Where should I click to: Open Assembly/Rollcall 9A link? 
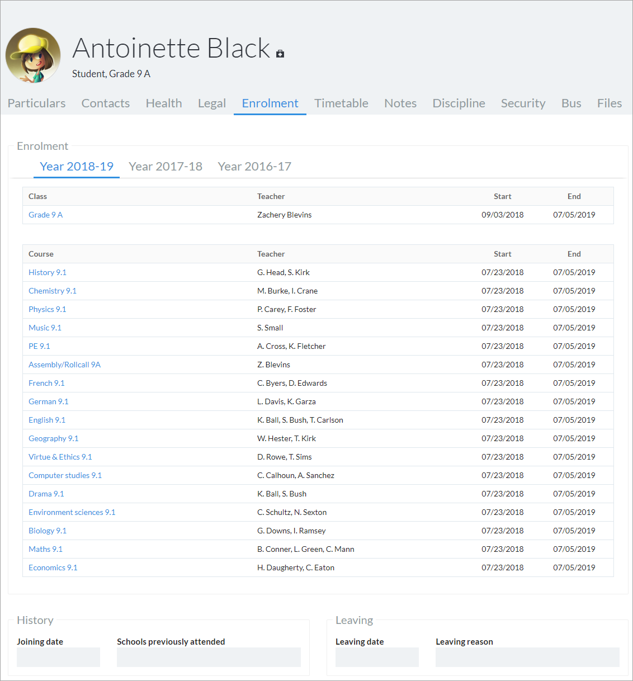coord(65,365)
